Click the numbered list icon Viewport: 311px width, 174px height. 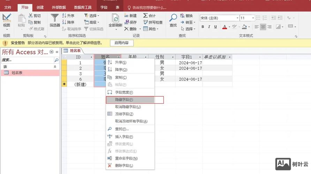[265, 18]
